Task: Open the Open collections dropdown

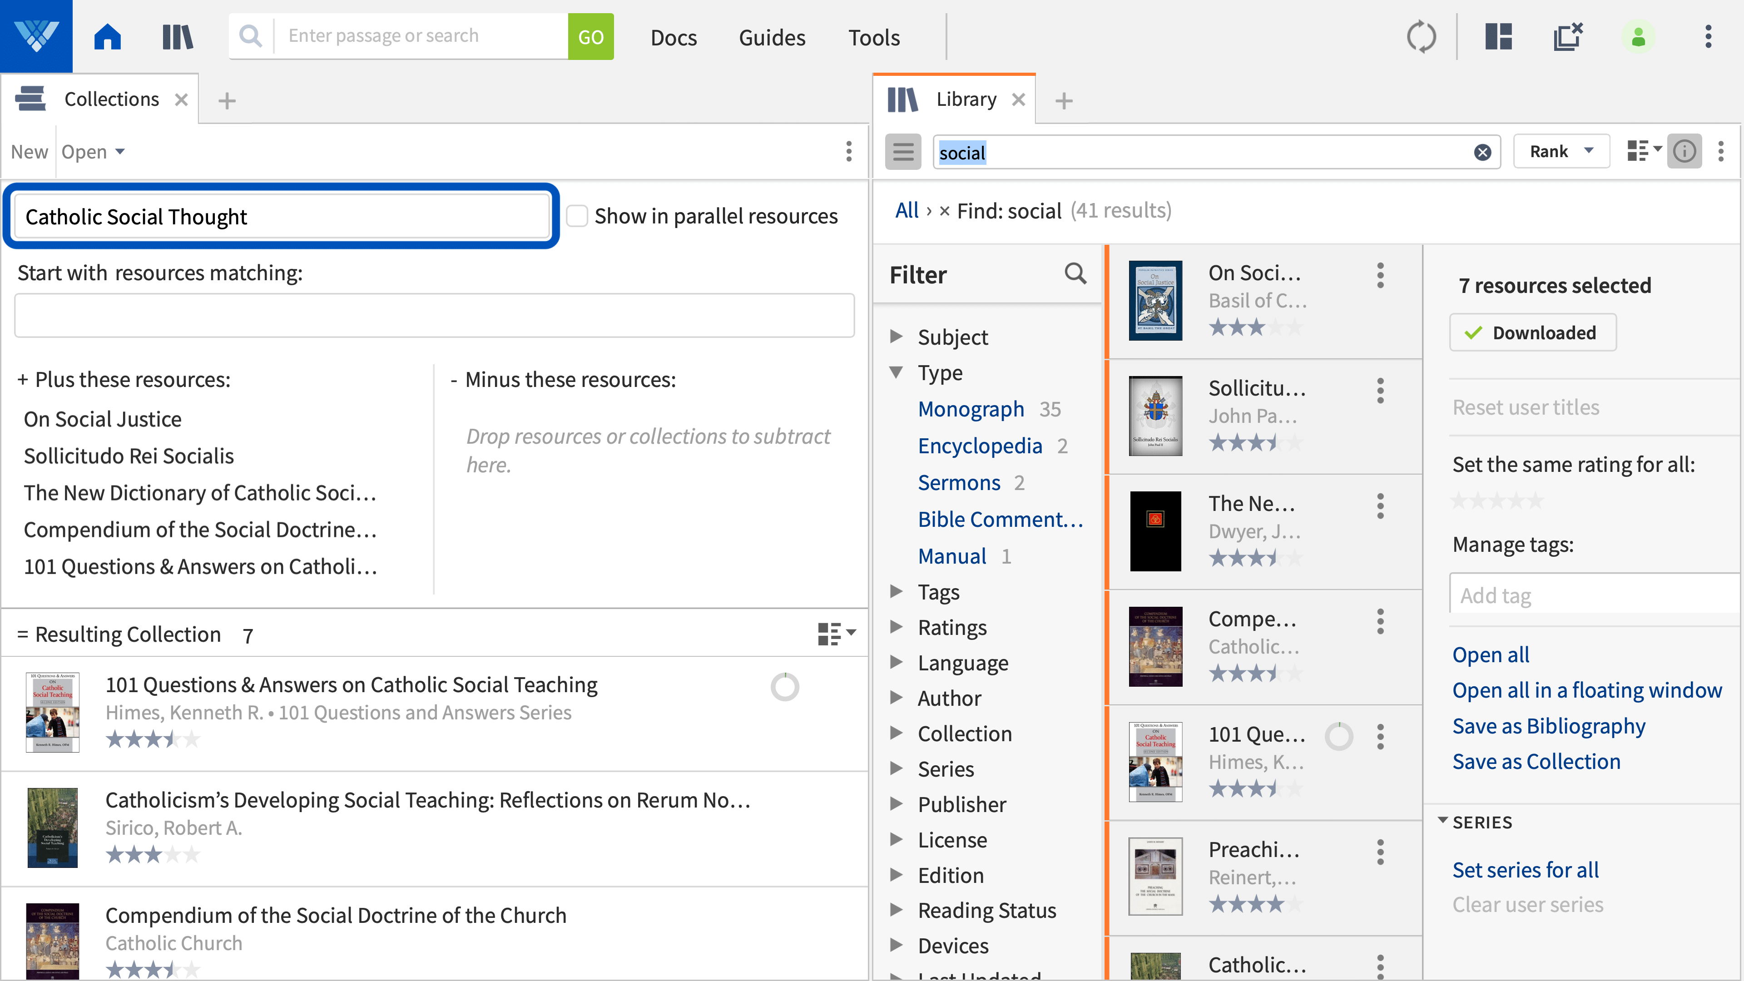Action: coord(93,151)
